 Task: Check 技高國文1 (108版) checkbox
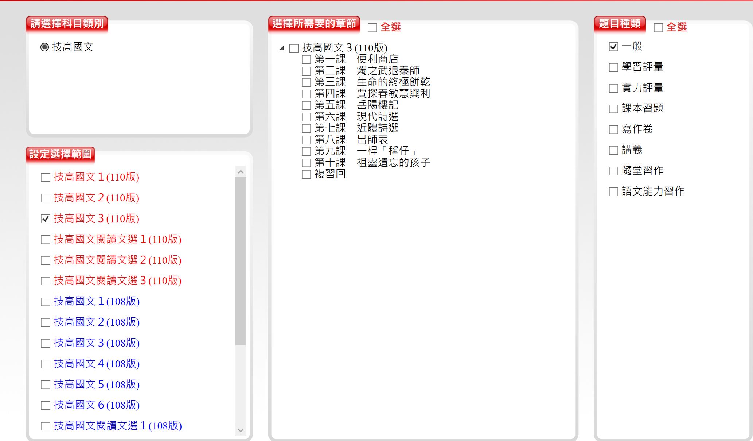pos(46,302)
